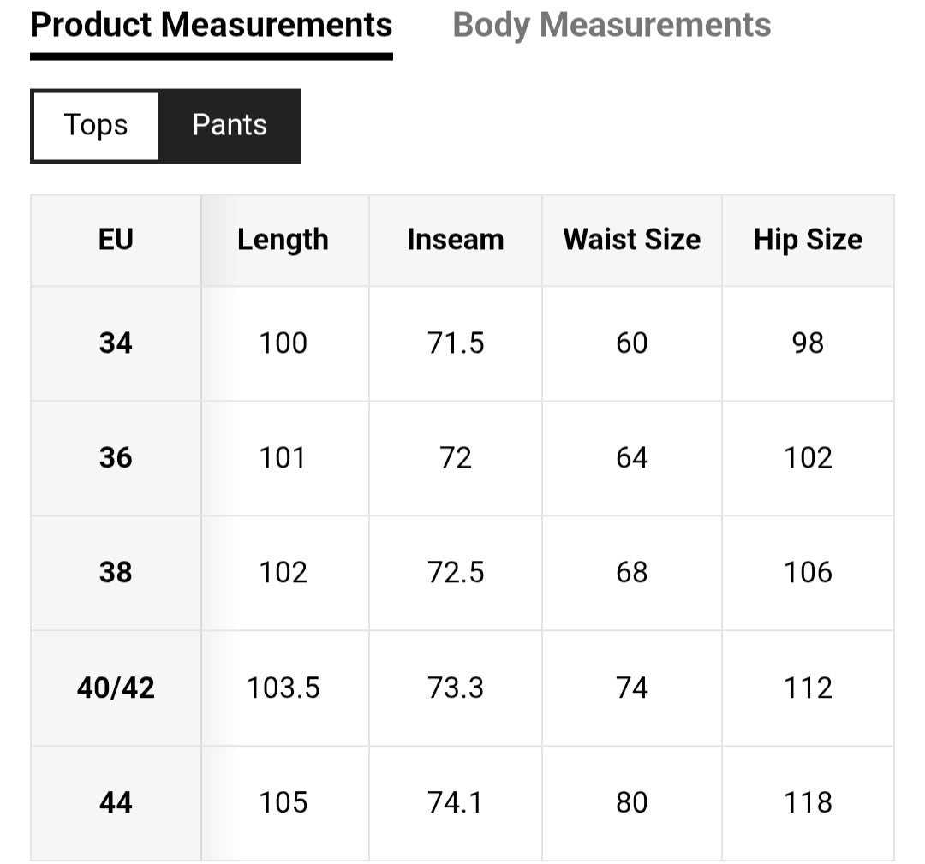Click the hip size 118 cell
The height and width of the screenshot is (864, 925).
[808, 802]
